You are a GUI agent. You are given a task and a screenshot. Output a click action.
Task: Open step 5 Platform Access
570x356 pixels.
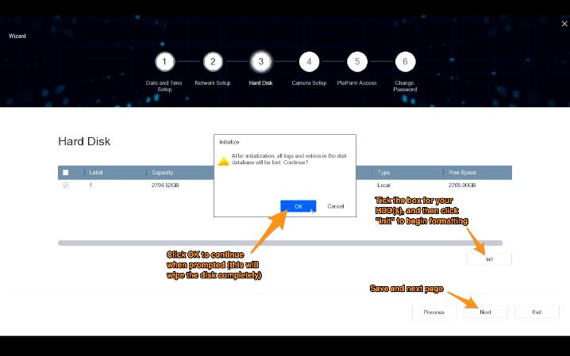tap(357, 62)
